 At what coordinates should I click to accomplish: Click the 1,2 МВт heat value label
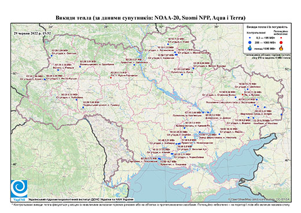tap(213, 115)
